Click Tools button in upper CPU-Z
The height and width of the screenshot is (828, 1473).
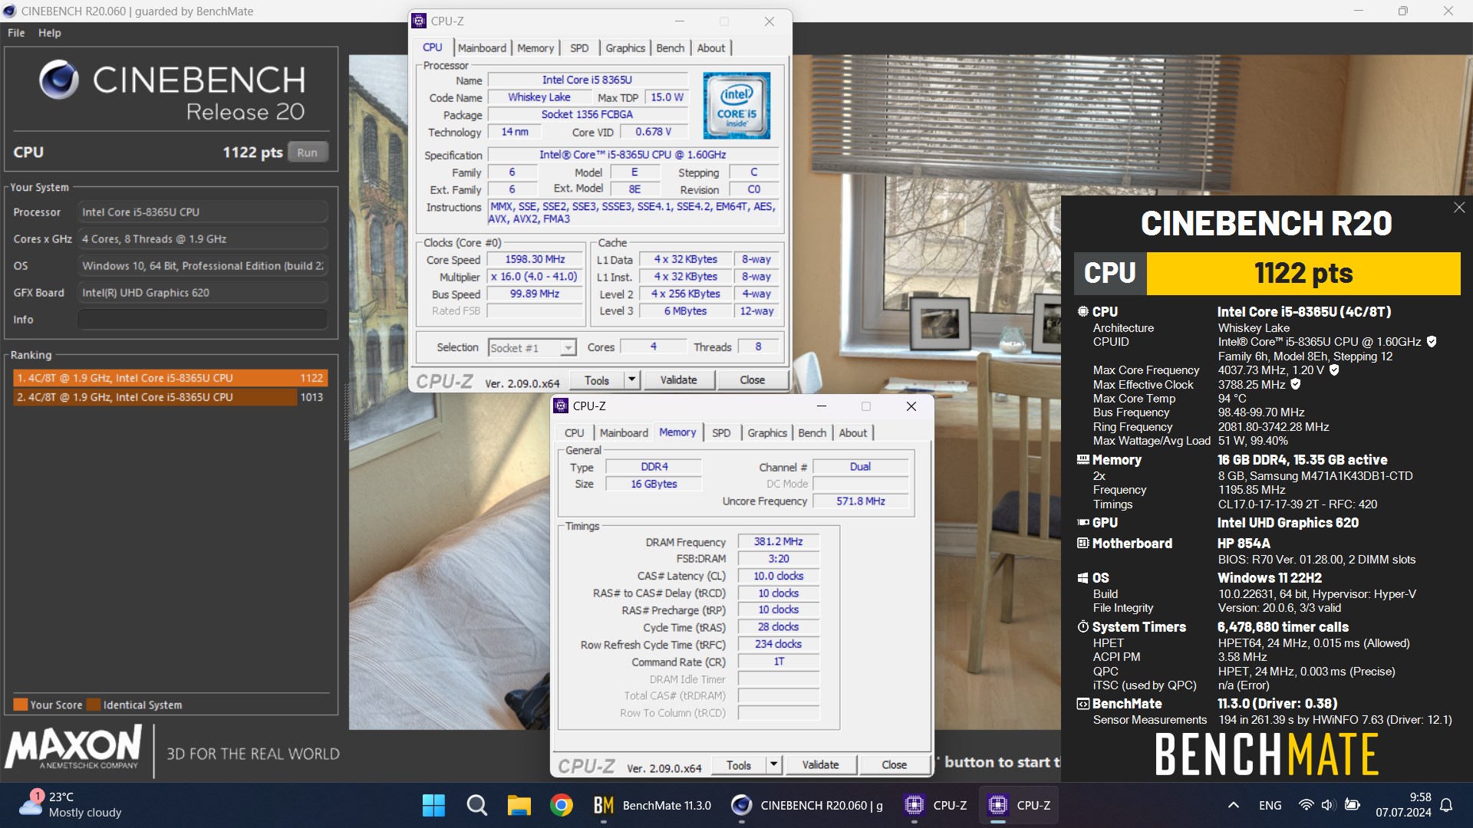click(597, 379)
